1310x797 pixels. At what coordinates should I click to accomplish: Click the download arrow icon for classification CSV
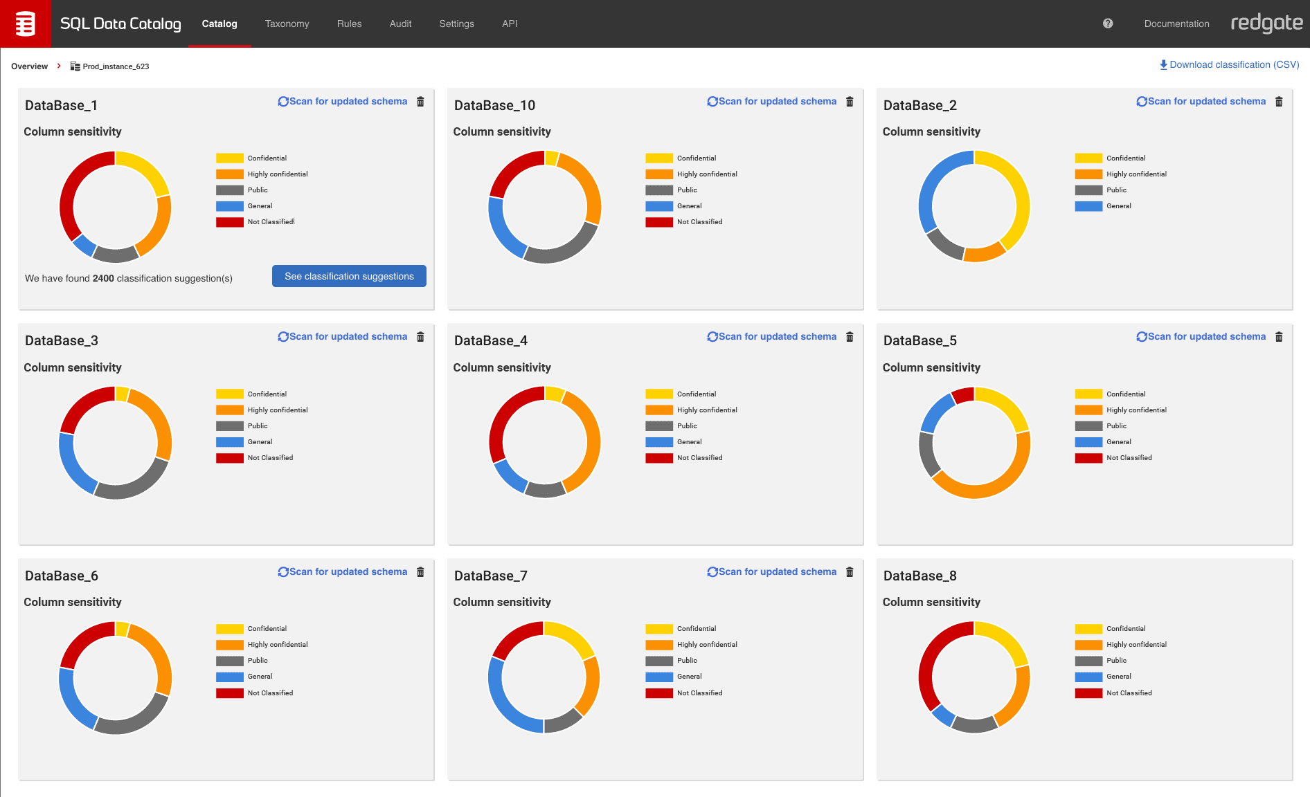1164,64
